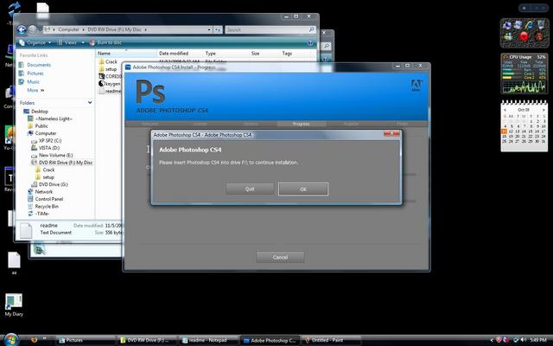Image resolution: width=553 pixels, height=346 pixels.
Task: Click the recycle bin icon in the launcher gadget
Action: click(x=540, y=25)
